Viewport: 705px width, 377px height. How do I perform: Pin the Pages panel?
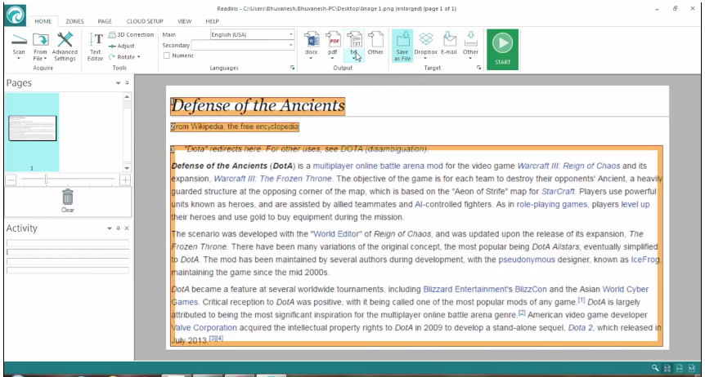tap(127, 82)
